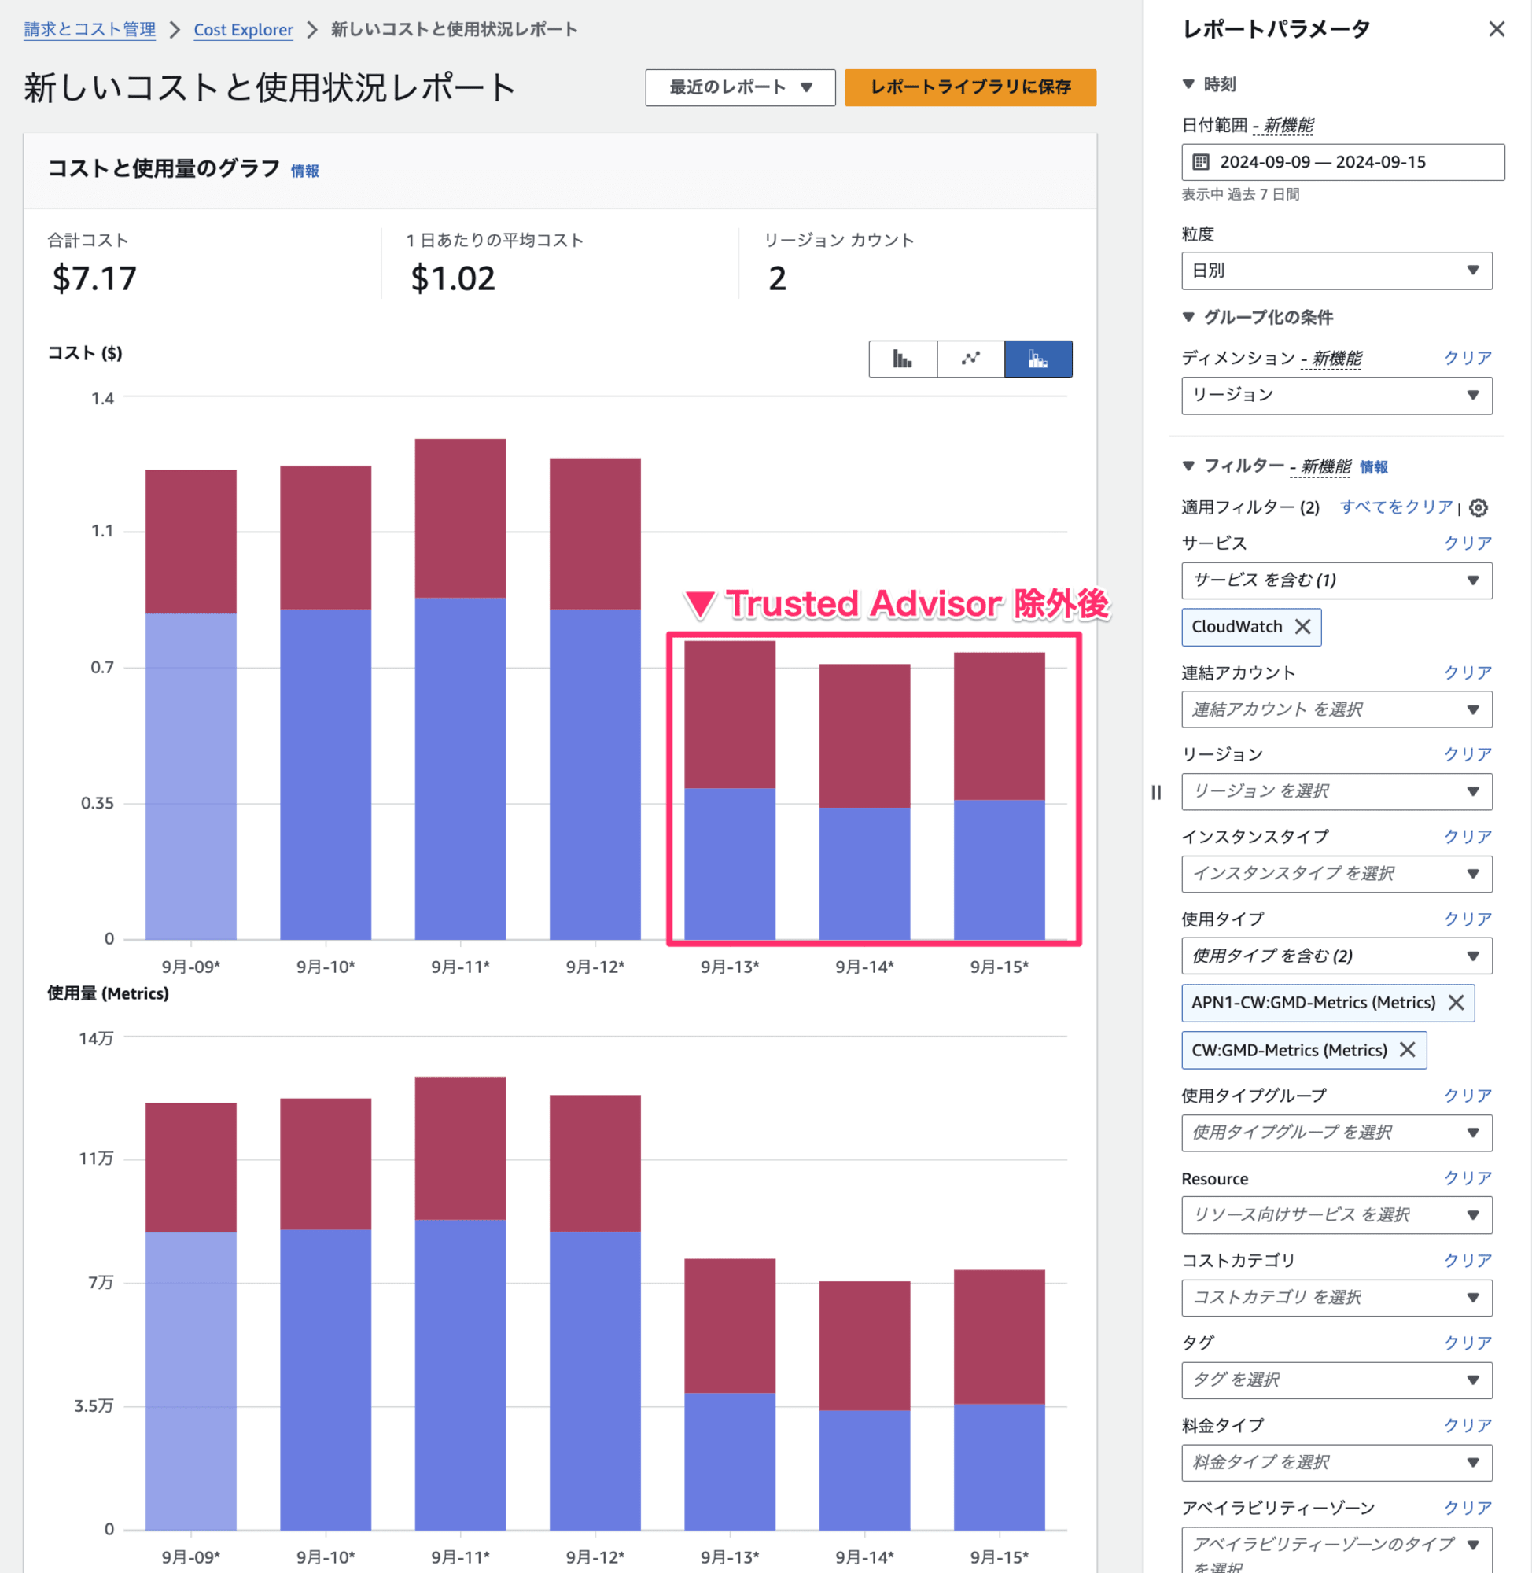Click the average daily cost $1.02
The height and width of the screenshot is (1573, 1532).
(x=453, y=279)
